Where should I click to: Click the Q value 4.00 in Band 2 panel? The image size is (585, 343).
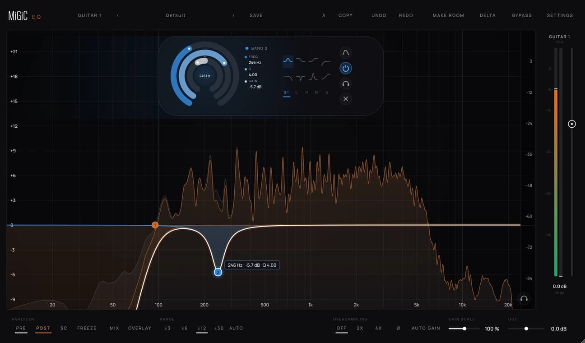pos(253,75)
